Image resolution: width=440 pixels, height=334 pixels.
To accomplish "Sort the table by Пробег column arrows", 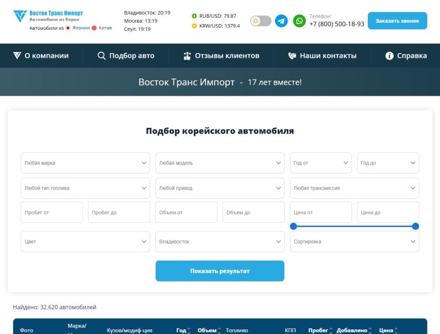I will click(331, 331).
